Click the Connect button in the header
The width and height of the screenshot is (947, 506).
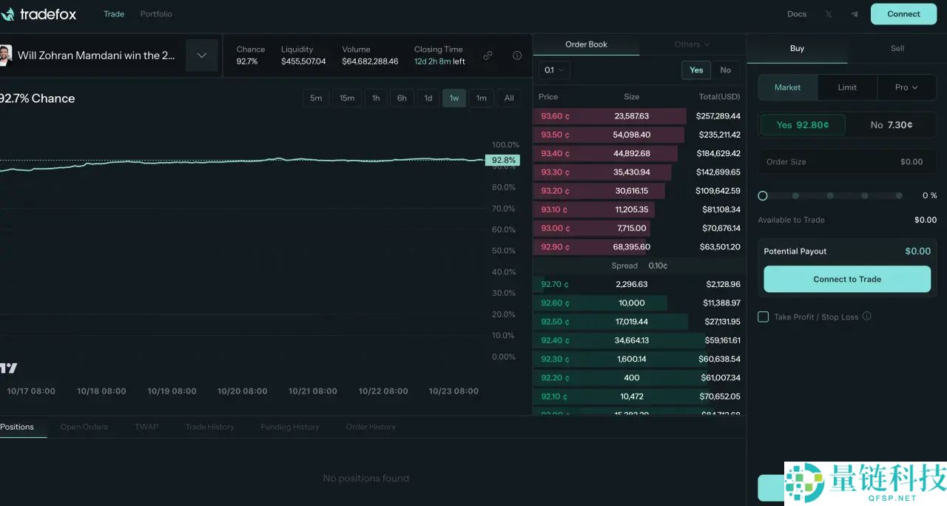coord(903,13)
